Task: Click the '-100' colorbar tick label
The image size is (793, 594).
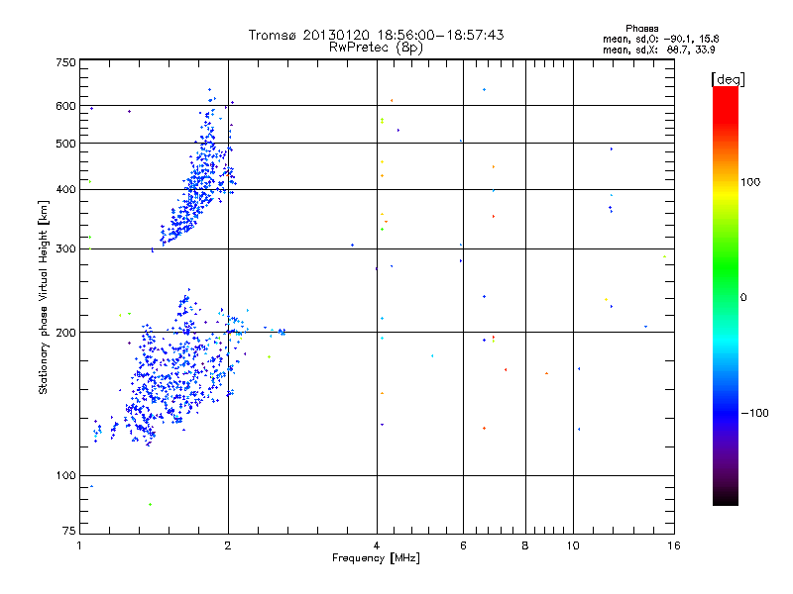Action: coord(754,413)
